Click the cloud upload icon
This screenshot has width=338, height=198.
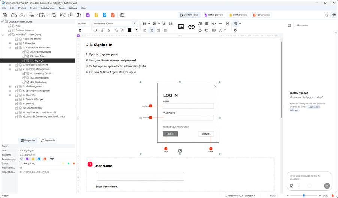[14, 15]
